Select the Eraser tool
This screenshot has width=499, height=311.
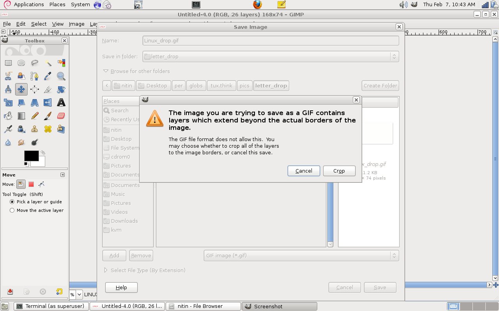pyautogui.click(x=61, y=116)
